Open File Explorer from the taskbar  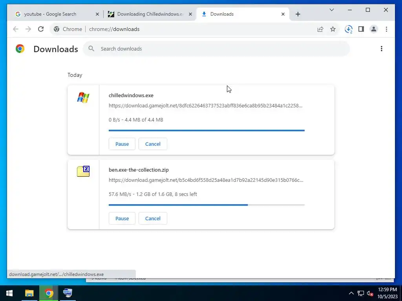[x=29, y=293]
